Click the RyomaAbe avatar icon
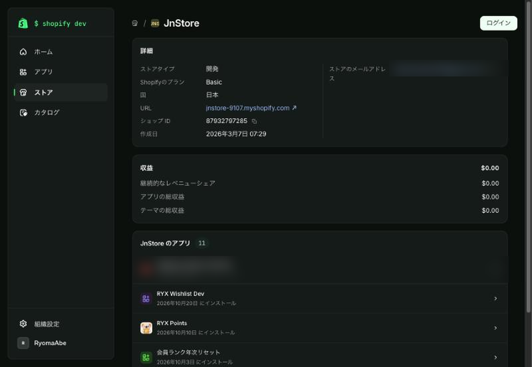Viewport: 532px width, 367px height. point(23,343)
